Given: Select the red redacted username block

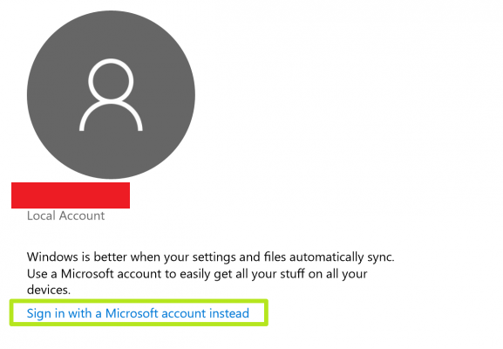Looking at the screenshot, I should click(x=71, y=195).
